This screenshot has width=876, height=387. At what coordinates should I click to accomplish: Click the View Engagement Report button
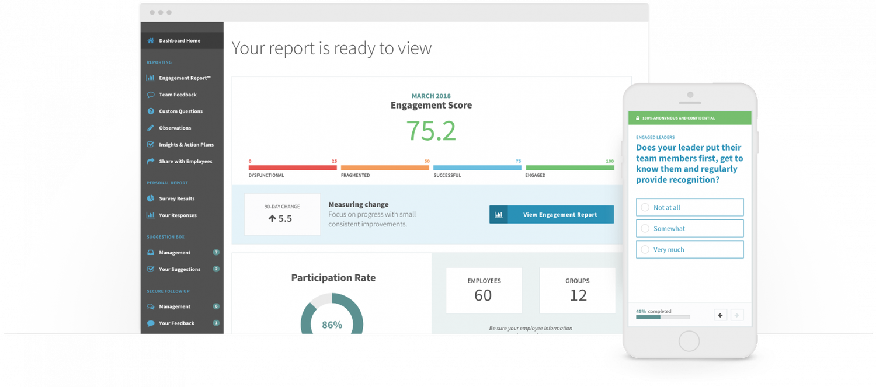(551, 214)
